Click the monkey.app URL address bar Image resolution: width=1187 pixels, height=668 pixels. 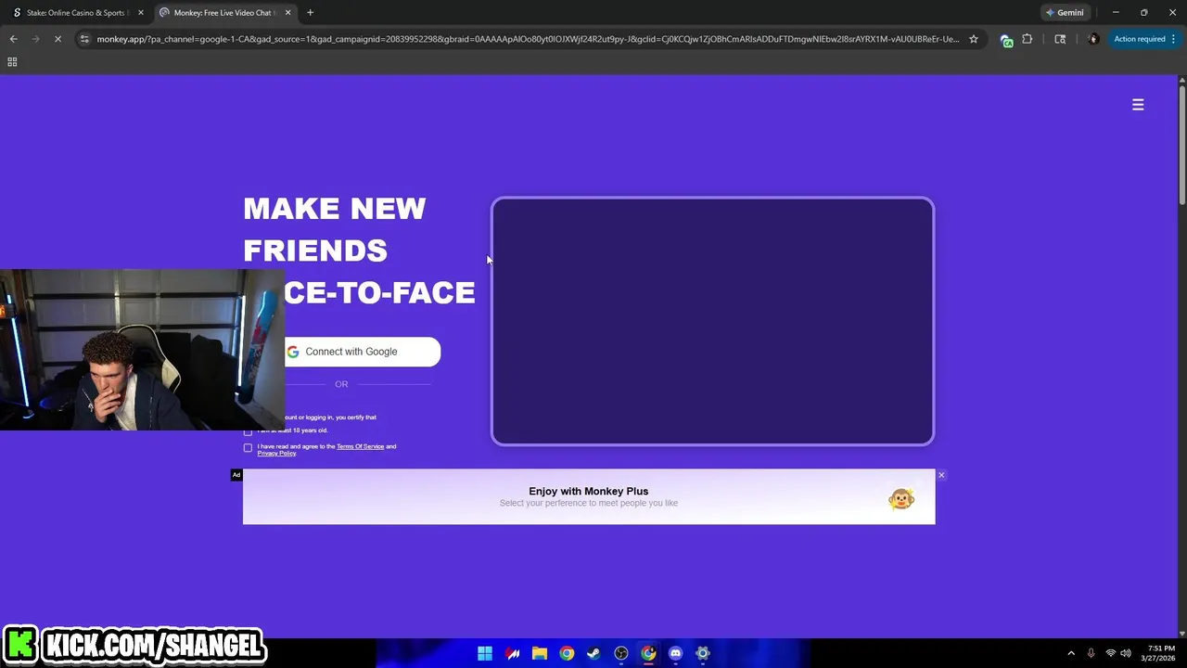[528, 39]
